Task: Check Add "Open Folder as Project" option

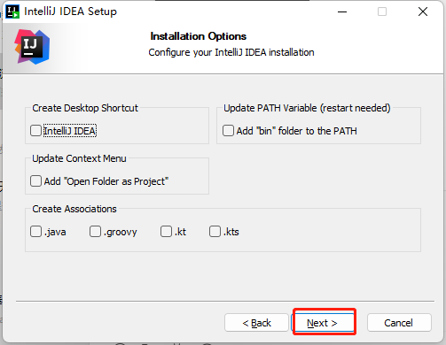Action: click(x=35, y=181)
